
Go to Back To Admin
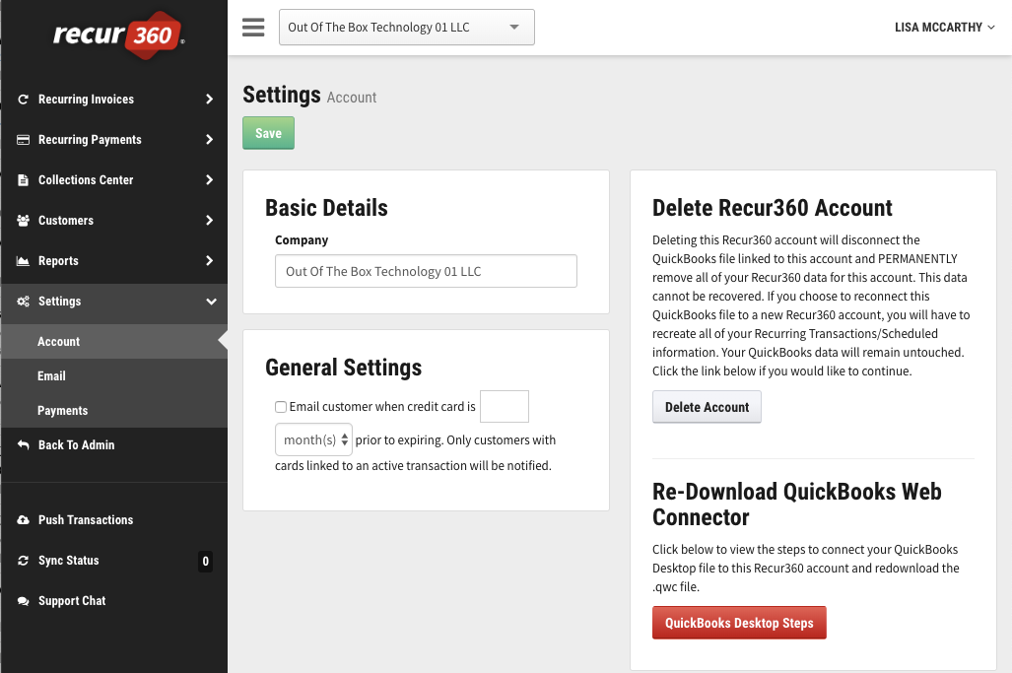coord(114,445)
